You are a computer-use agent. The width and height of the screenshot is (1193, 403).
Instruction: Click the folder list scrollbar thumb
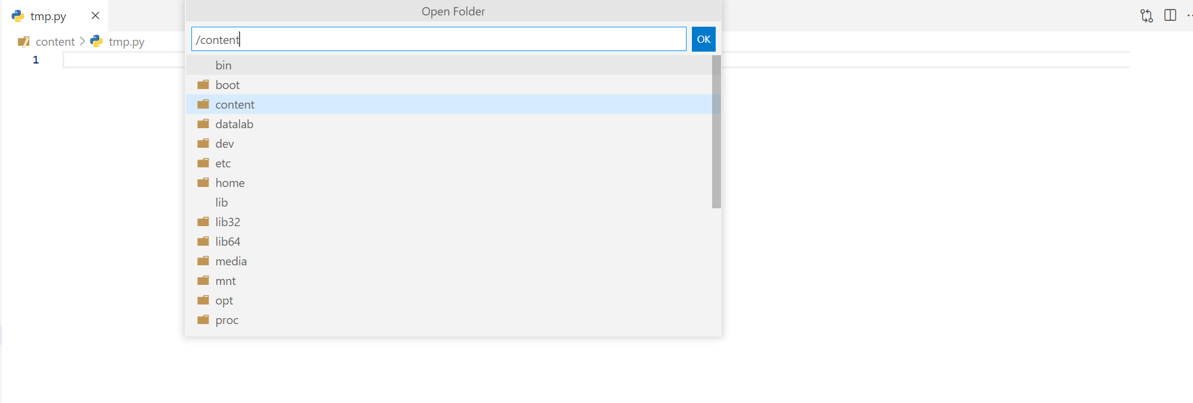[716, 132]
